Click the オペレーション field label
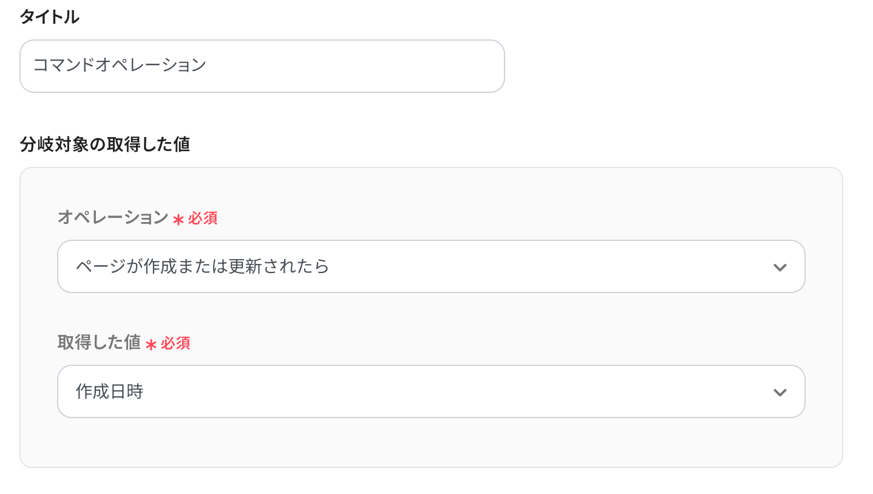Viewport: 873px width, 494px height. (x=112, y=217)
